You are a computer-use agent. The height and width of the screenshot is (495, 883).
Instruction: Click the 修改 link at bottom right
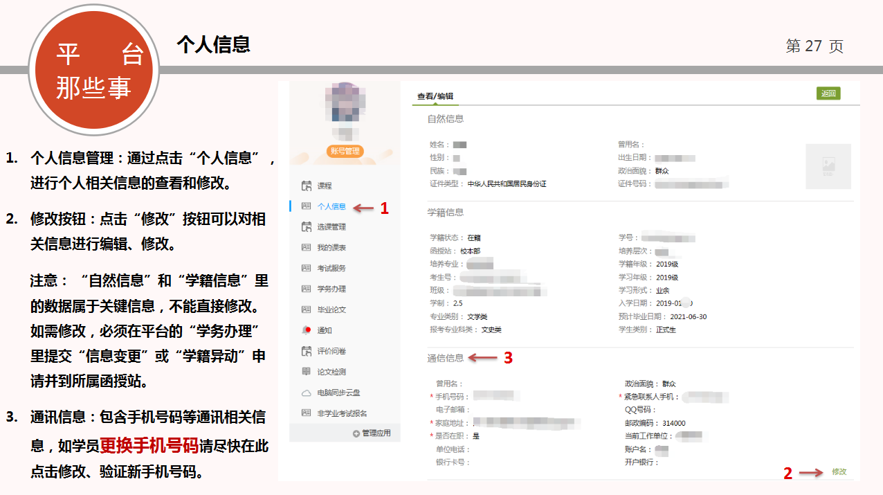tap(839, 472)
